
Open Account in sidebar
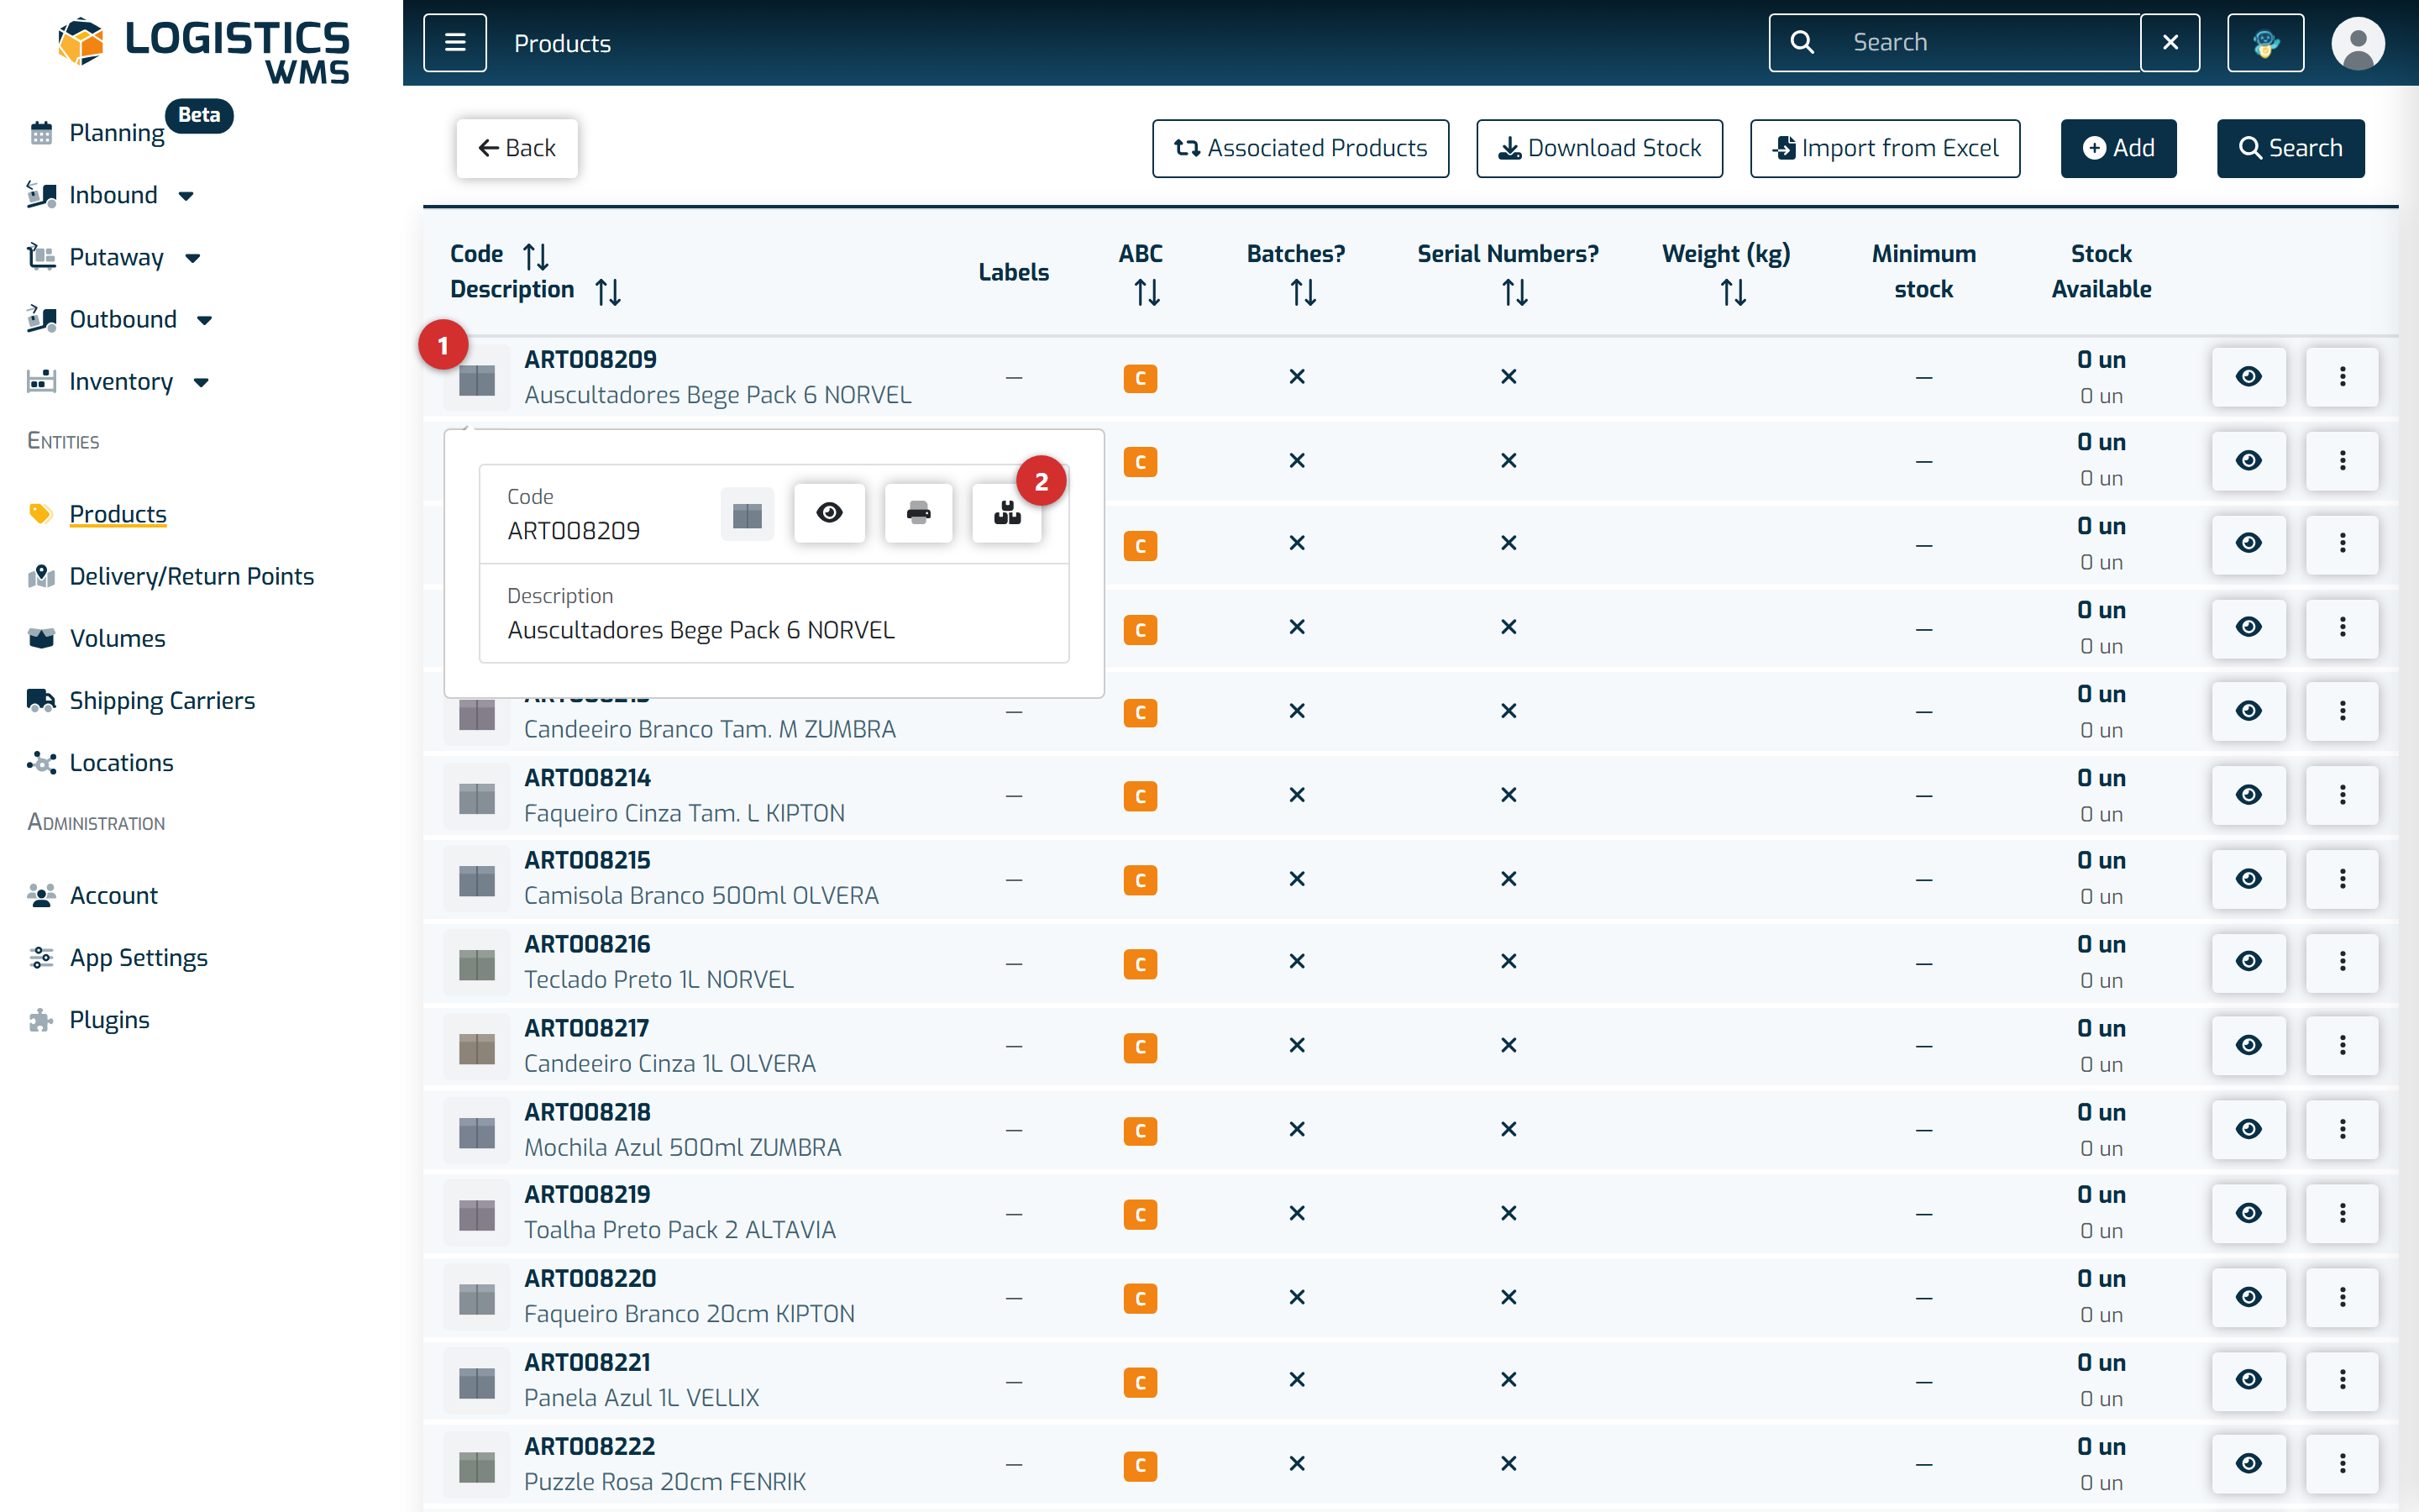(x=92, y=895)
